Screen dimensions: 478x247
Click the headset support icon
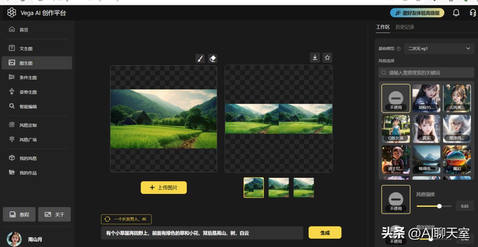click(x=472, y=13)
